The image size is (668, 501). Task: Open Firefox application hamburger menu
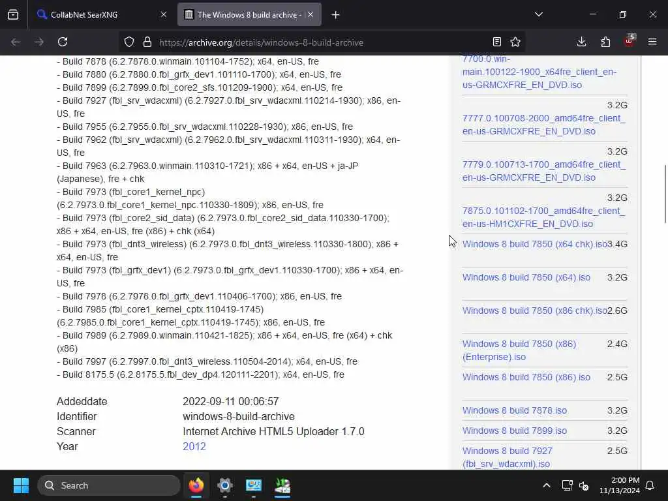coord(652,42)
